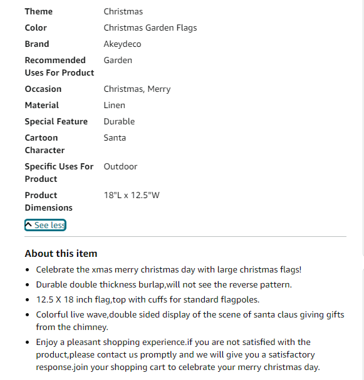
Task: Click the bullet about durable double thickness burlap
Action: pyautogui.click(x=164, y=284)
